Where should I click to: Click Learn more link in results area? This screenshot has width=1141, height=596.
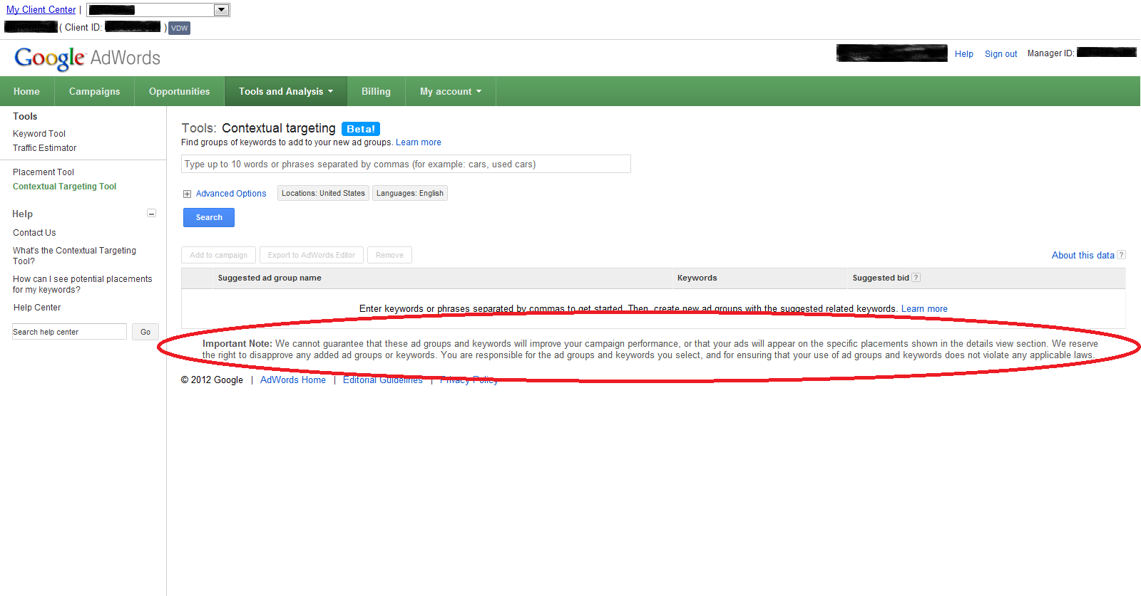(924, 309)
